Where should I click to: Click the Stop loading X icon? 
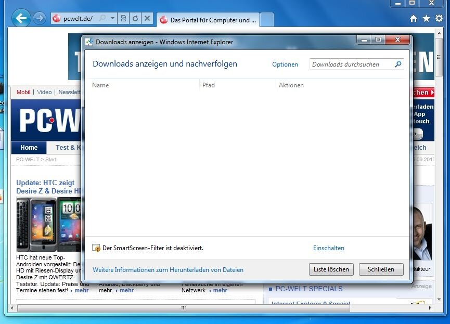click(x=147, y=19)
